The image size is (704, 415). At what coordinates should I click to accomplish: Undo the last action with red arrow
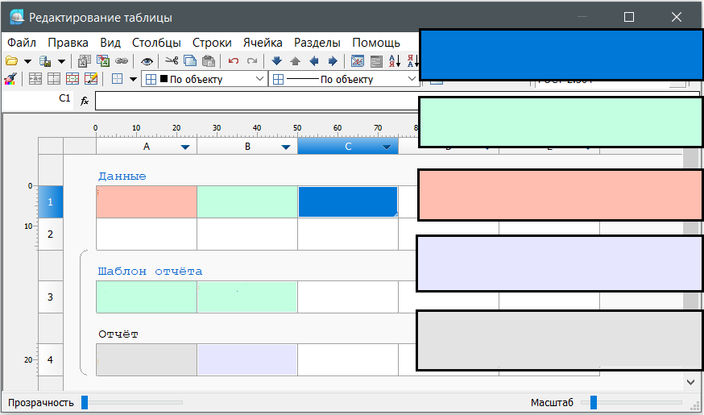[234, 60]
